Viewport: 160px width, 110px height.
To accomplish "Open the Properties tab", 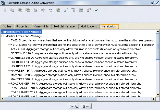I will (x=23, y=26).
